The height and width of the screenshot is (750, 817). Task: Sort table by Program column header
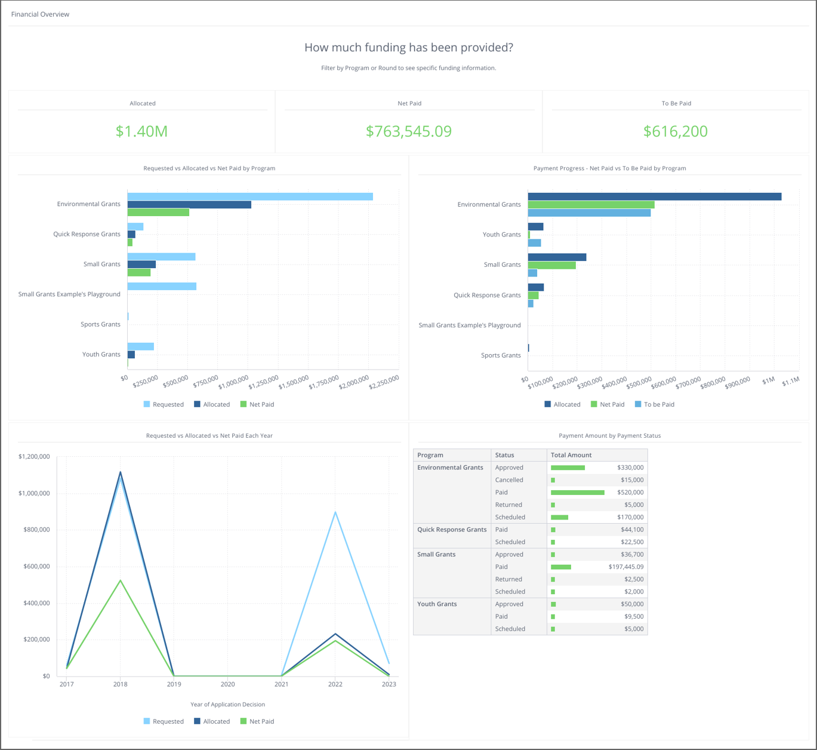point(430,455)
